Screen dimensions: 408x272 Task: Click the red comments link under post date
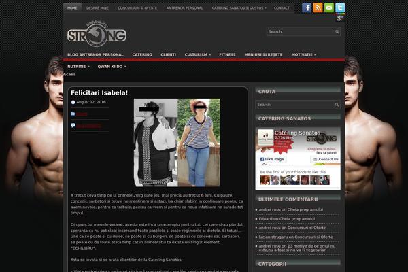pos(88,126)
